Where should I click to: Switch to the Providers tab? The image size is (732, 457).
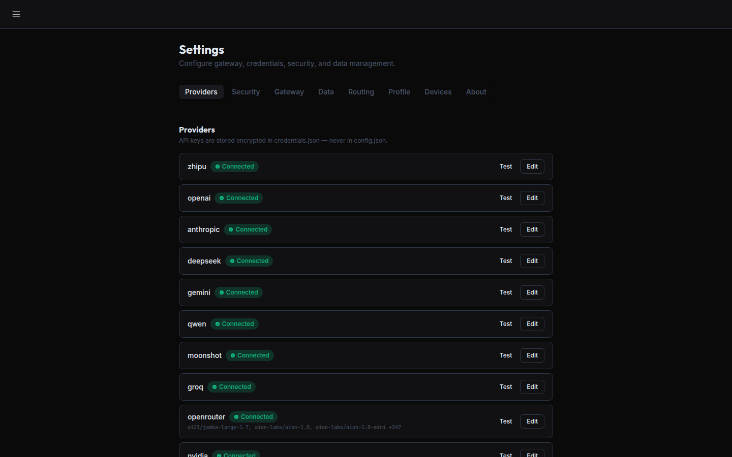pyautogui.click(x=201, y=92)
